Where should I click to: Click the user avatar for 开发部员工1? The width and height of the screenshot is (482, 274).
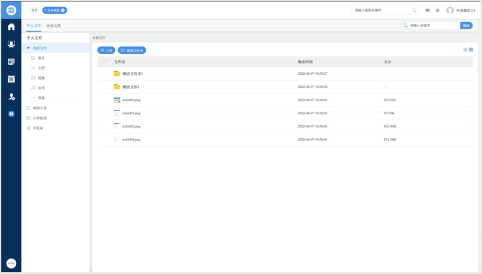coord(450,10)
